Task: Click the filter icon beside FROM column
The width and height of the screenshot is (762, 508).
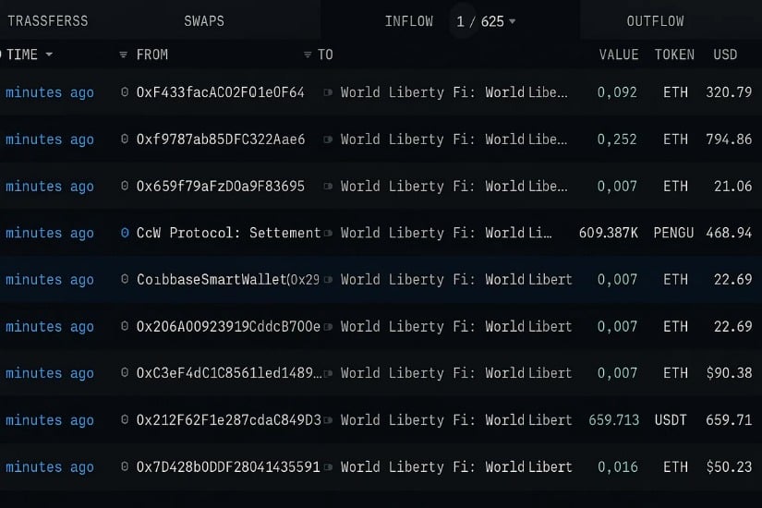Action: (124, 55)
